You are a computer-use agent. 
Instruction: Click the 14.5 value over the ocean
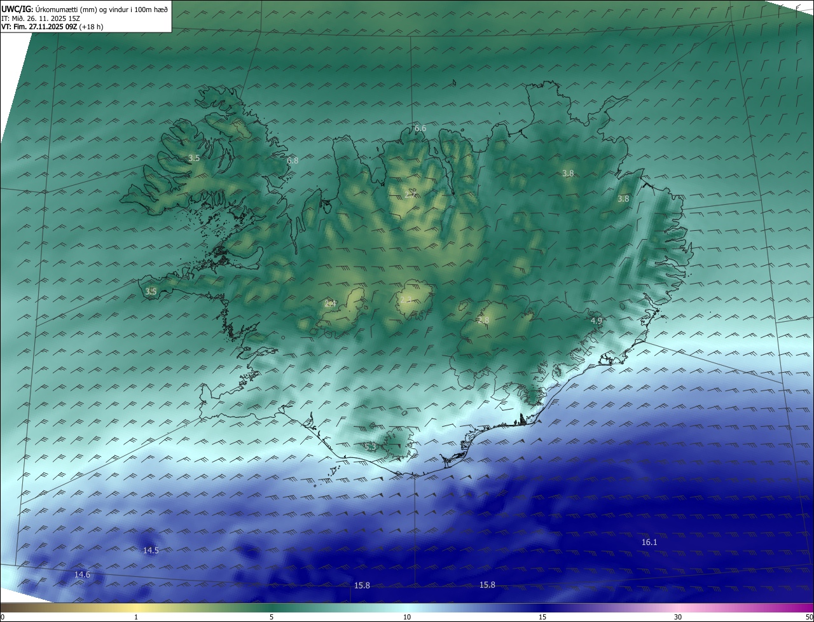(x=151, y=551)
